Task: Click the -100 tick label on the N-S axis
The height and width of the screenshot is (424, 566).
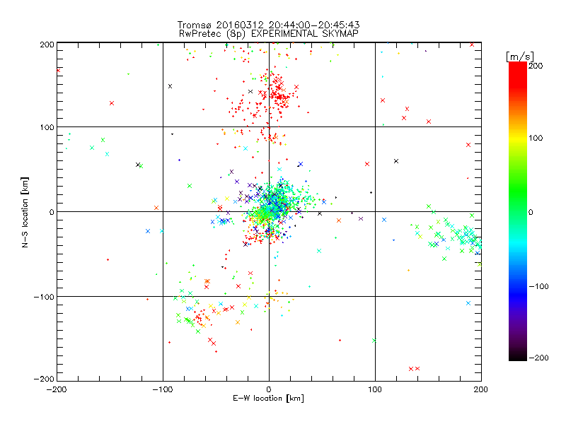Action: click(44, 297)
